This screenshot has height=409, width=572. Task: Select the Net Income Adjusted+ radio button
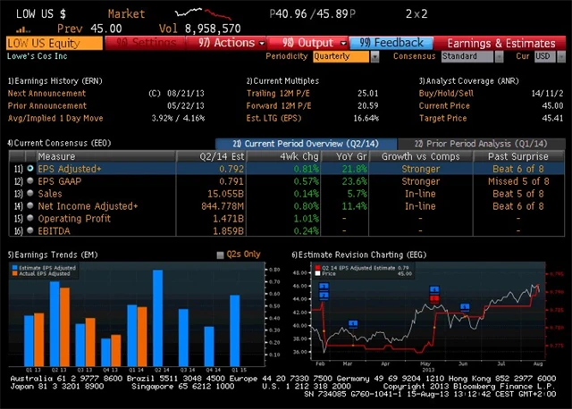pyautogui.click(x=30, y=205)
